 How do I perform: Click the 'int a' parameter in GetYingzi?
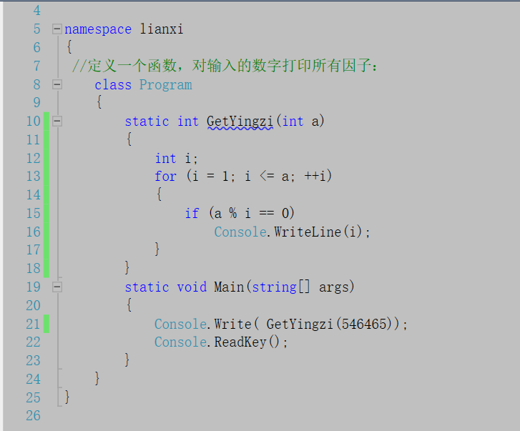point(301,122)
